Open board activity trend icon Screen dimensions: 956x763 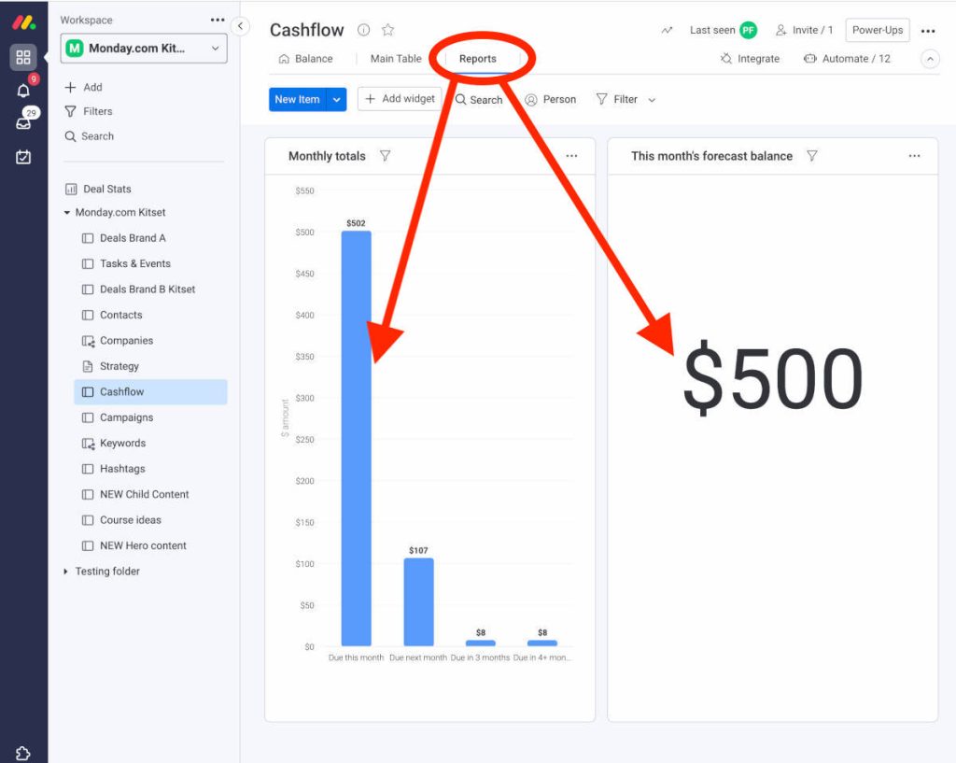(667, 30)
